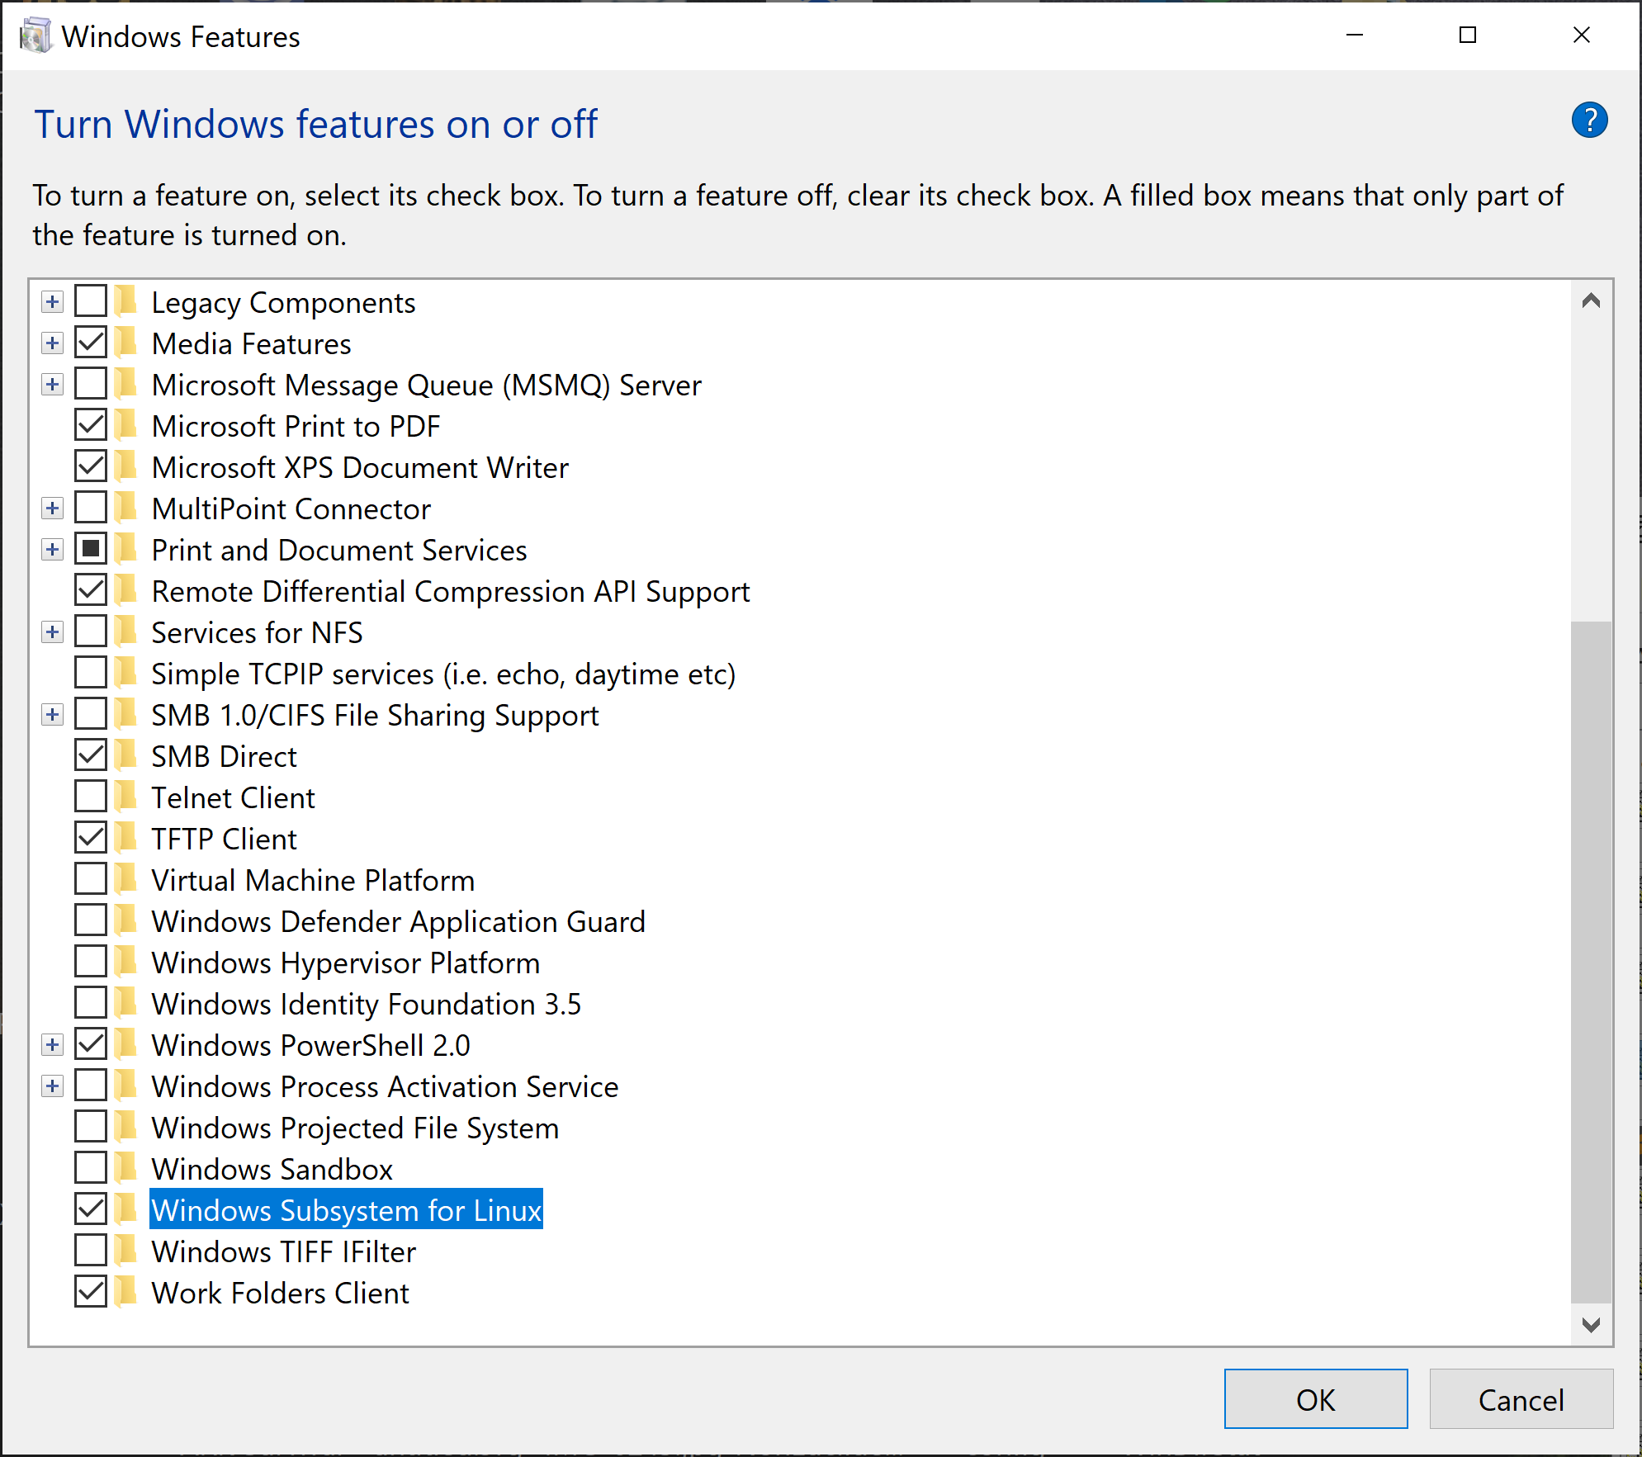Screen dimensions: 1642x1457
Task: Click the folder icon beside Legacy Components
Action: (125, 301)
